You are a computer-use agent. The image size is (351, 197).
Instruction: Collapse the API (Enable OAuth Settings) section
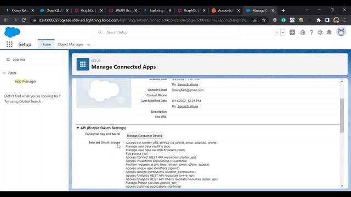click(78, 128)
